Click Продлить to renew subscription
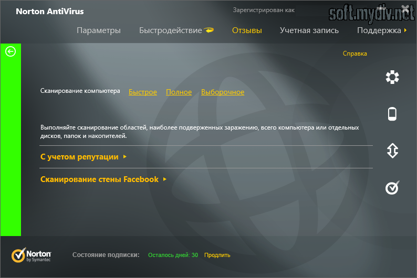This screenshot has width=417, height=278. click(217, 255)
